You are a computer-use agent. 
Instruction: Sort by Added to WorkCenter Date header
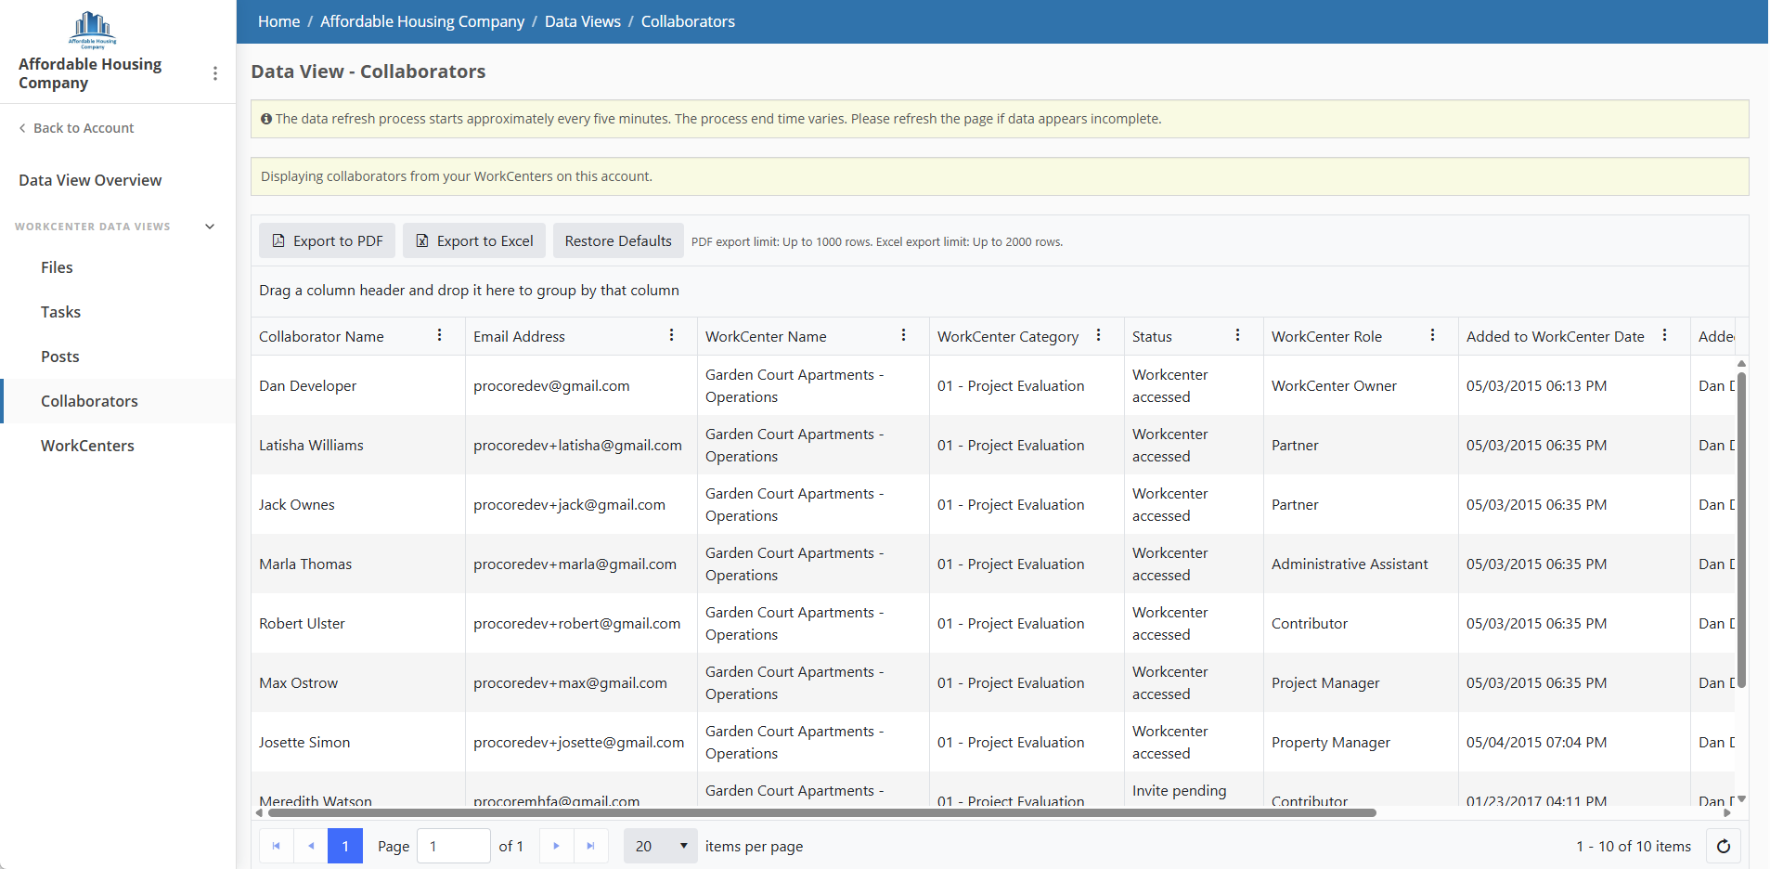pos(1556,336)
